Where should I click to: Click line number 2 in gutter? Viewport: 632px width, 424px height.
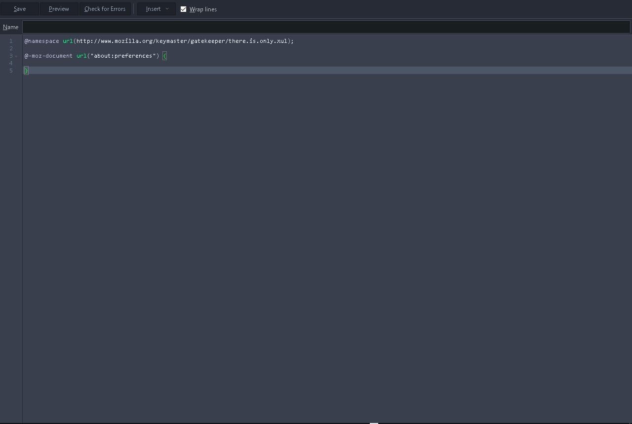(x=11, y=48)
